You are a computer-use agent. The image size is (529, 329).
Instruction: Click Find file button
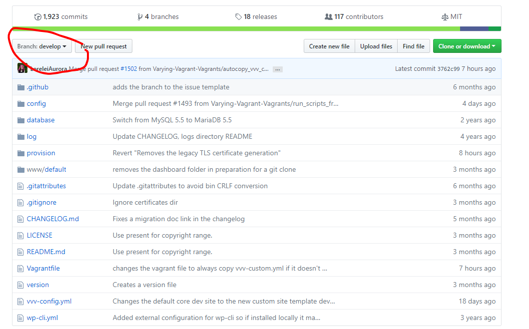[x=414, y=46]
